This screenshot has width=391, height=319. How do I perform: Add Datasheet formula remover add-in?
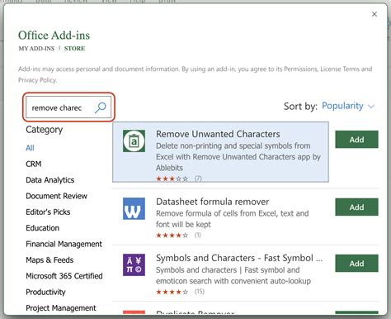point(356,207)
